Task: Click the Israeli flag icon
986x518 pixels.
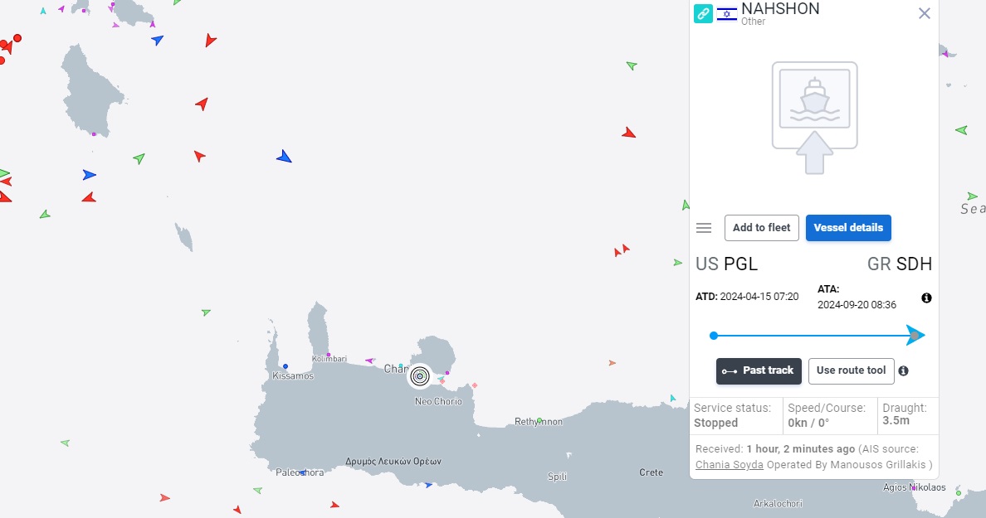Action: pos(727,14)
